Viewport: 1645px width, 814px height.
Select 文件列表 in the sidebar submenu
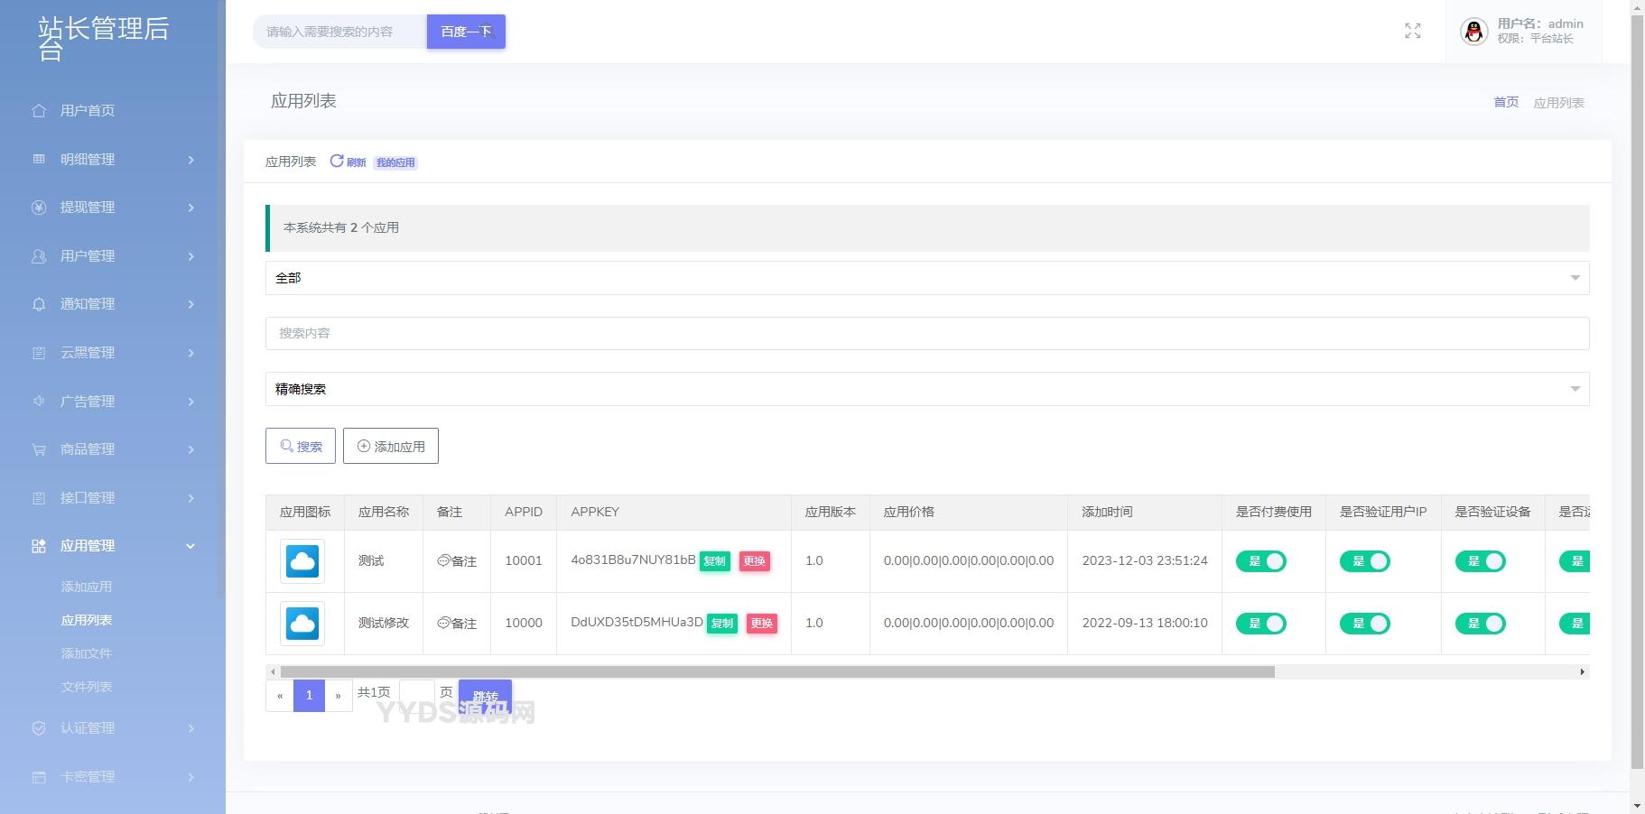click(87, 687)
